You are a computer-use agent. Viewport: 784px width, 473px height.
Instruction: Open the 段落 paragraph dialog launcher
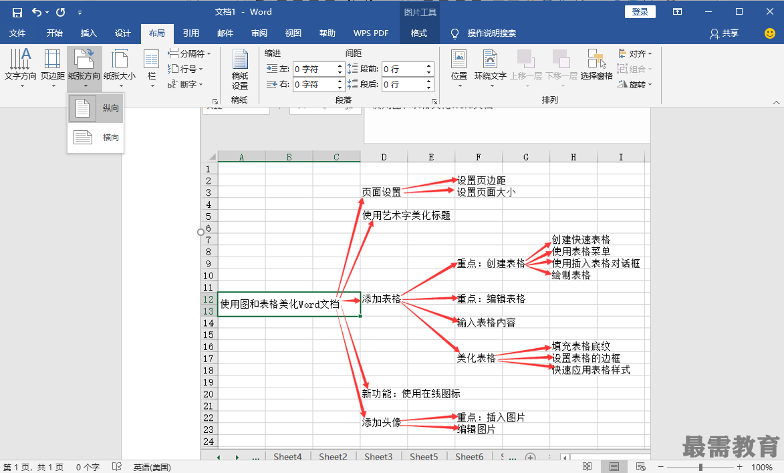click(x=434, y=101)
